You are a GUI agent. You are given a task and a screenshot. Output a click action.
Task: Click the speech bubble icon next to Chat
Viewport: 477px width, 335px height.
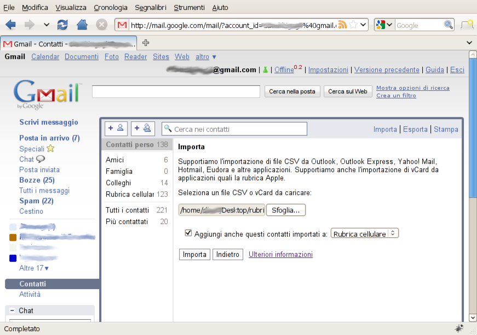(41, 159)
